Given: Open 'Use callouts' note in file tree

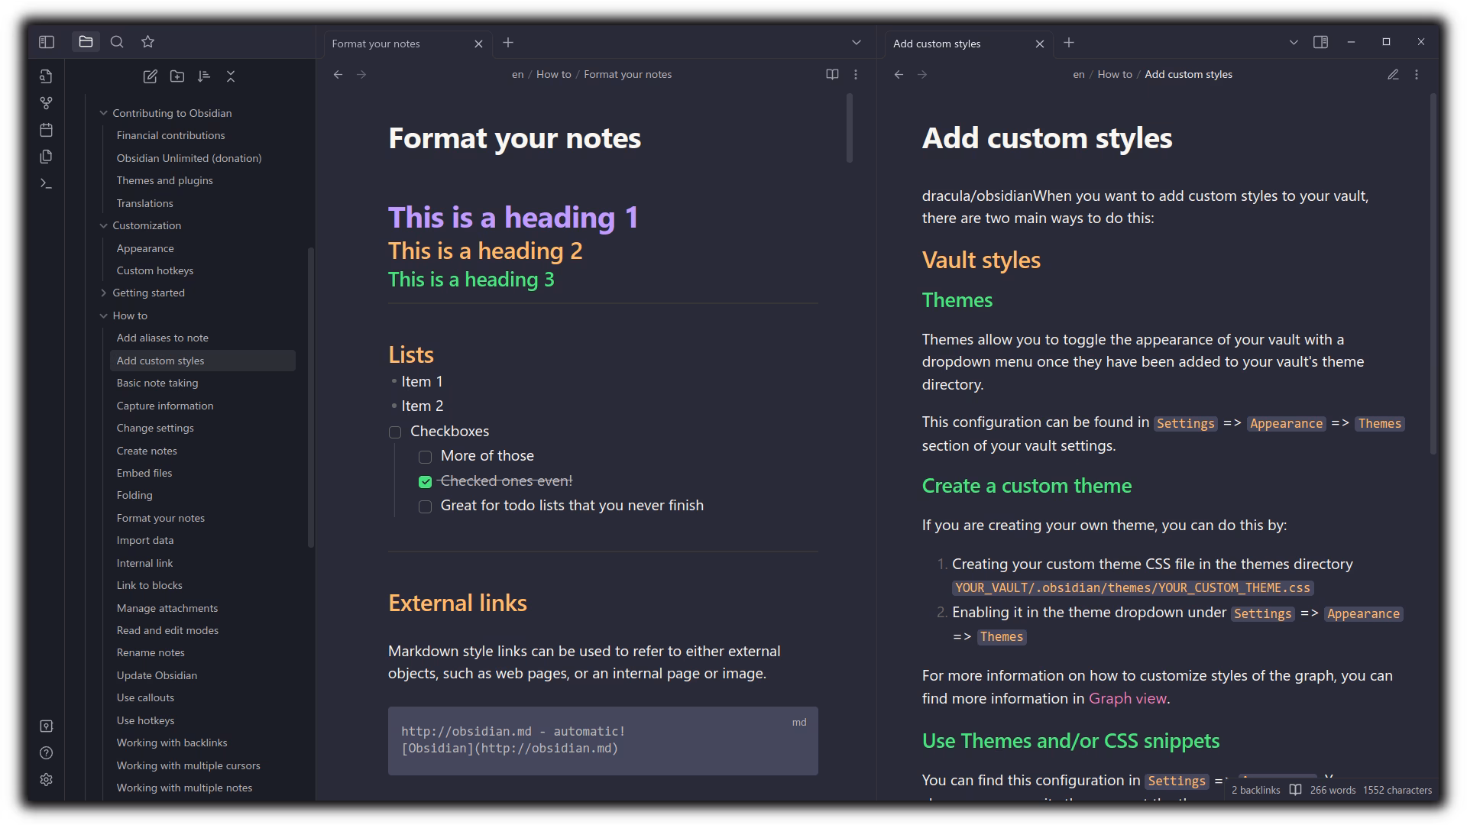Looking at the screenshot, I should [x=145, y=697].
